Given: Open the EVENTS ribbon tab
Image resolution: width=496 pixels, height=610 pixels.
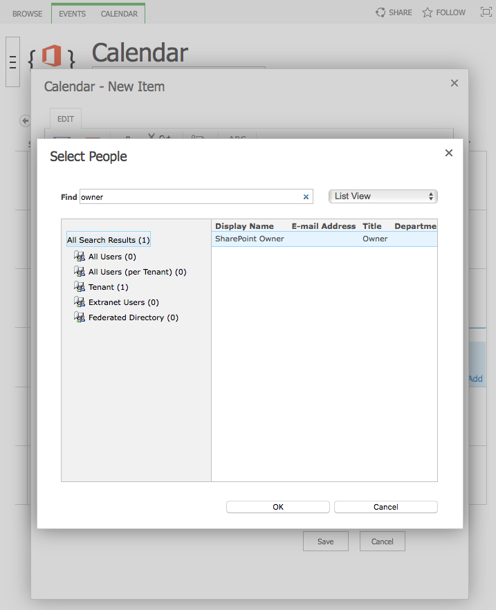Looking at the screenshot, I should tap(73, 14).
